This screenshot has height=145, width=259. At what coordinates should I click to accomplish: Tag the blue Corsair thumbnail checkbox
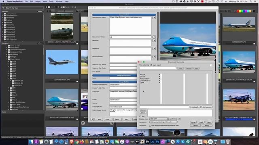254,119
